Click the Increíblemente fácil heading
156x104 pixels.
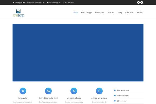(48, 98)
